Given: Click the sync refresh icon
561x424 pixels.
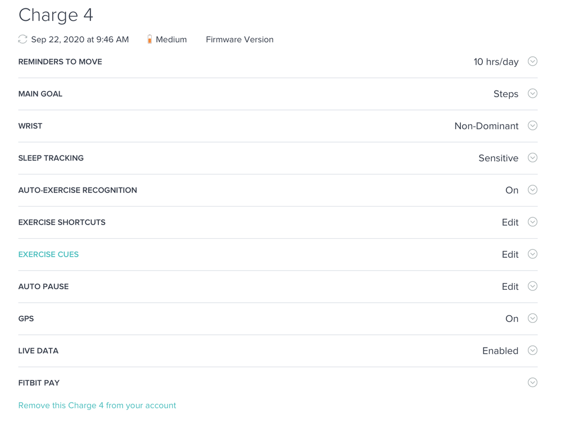Looking at the screenshot, I should click(22, 39).
